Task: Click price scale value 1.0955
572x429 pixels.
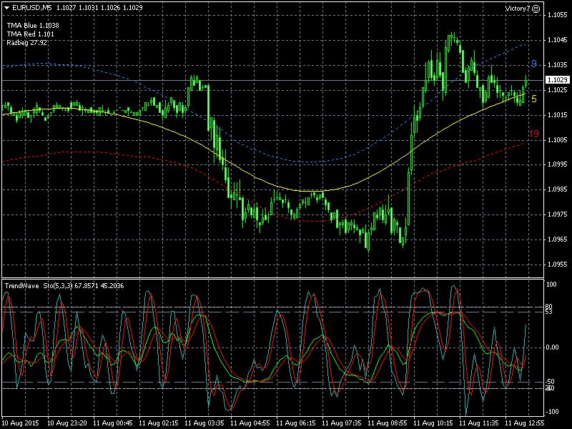Action: coord(558,265)
